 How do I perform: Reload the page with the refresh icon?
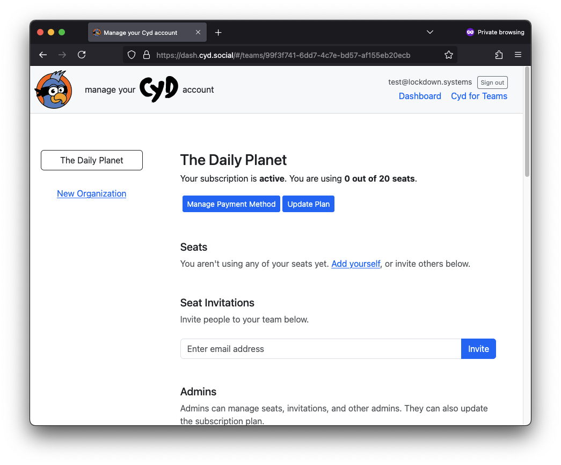[82, 55]
